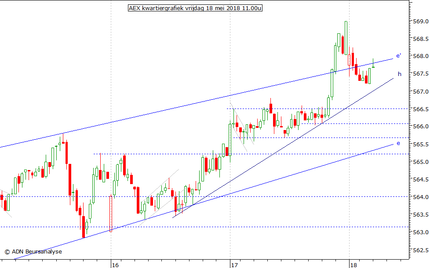
Task: Click the large green breakout candle at 567.5
Action: 332,83
